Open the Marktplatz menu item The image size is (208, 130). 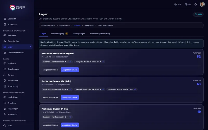17,24
